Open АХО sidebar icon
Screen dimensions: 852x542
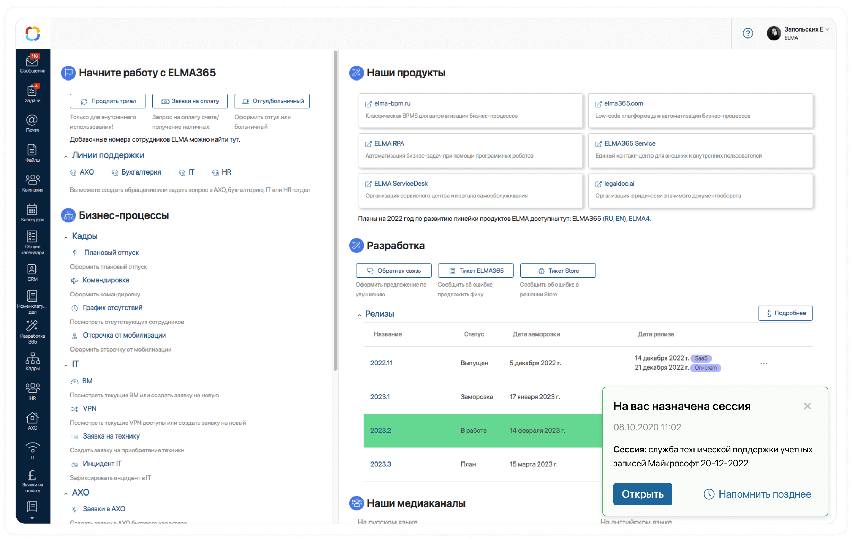pyautogui.click(x=33, y=421)
